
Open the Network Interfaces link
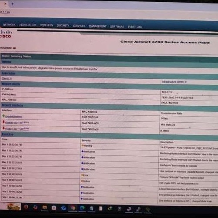(x=12, y=105)
